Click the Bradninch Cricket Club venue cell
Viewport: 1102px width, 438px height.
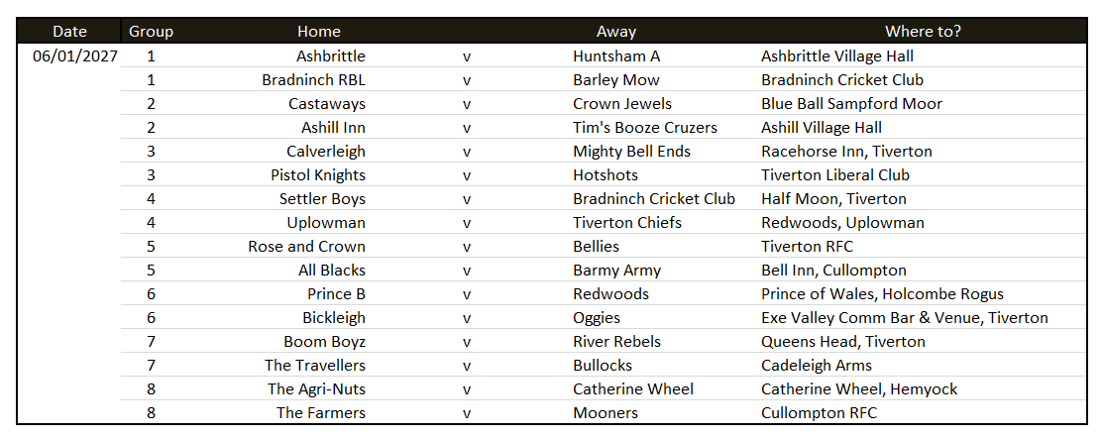[x=842, y=80]
